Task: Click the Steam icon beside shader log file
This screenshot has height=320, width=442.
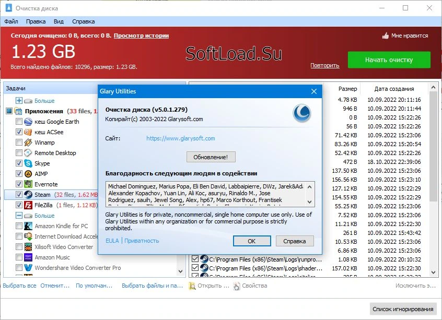Action: tap(204, 268)
